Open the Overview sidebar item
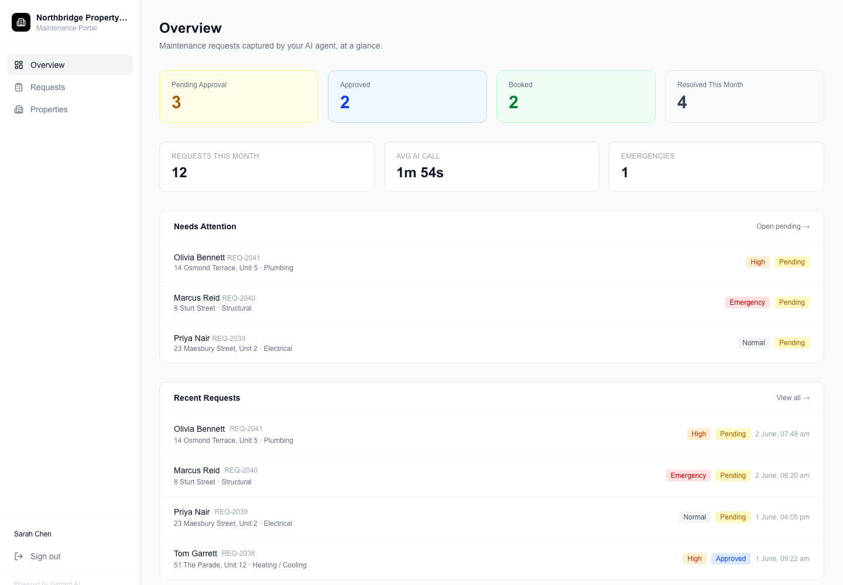The image size is (843, 585). (70, 65)
